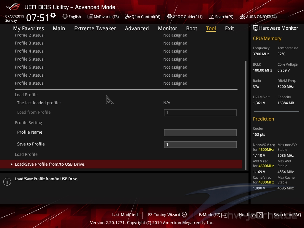Viewport: 304px width, 228px height.
Task: Click Search on FAQ link
Action: (x=287, y=215)
